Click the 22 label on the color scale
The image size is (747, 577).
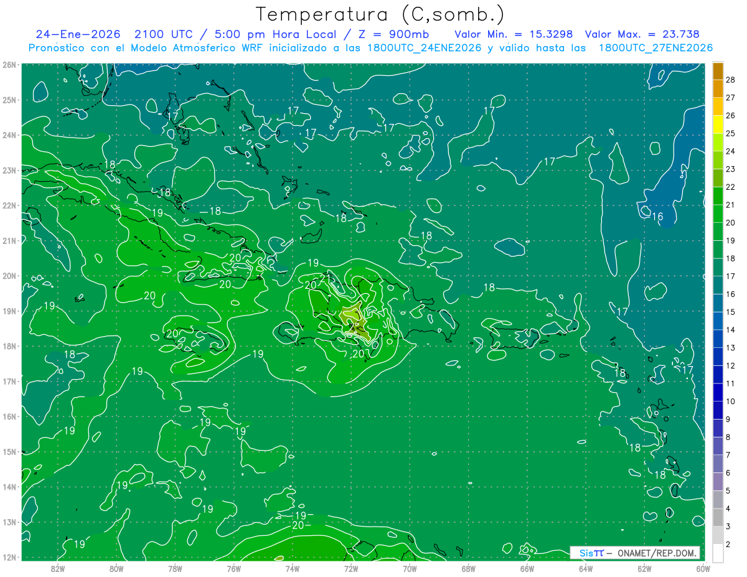click(x=731, y=187)
